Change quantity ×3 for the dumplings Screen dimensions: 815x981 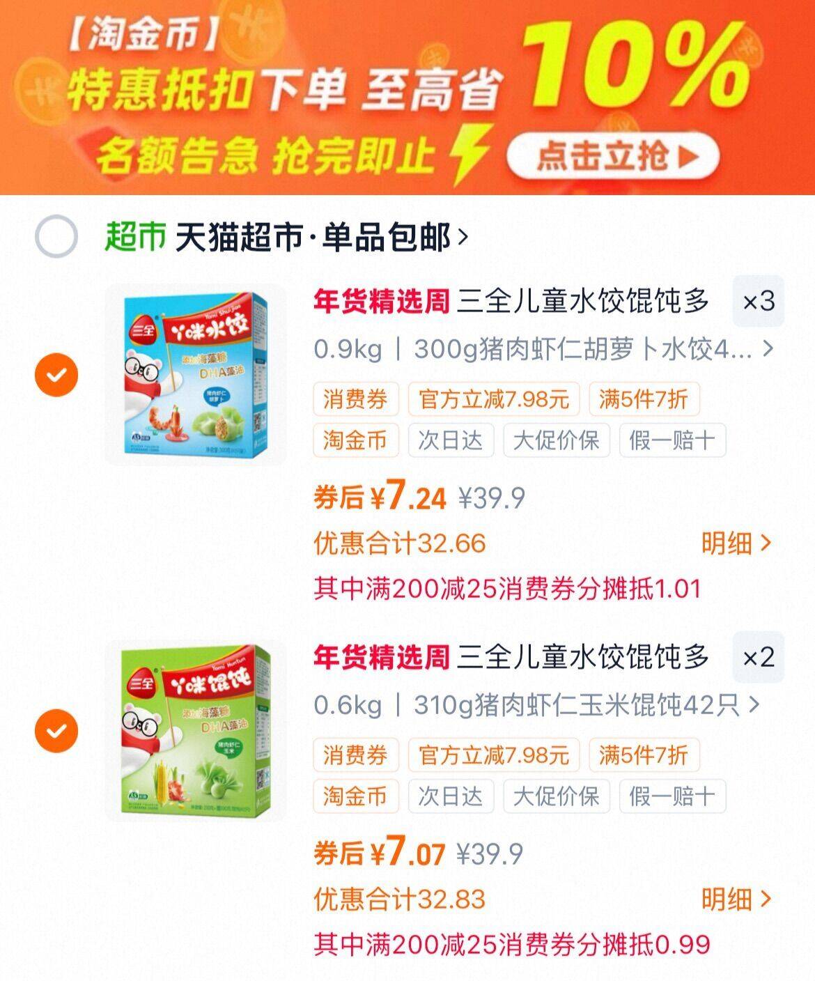point(759,302)
